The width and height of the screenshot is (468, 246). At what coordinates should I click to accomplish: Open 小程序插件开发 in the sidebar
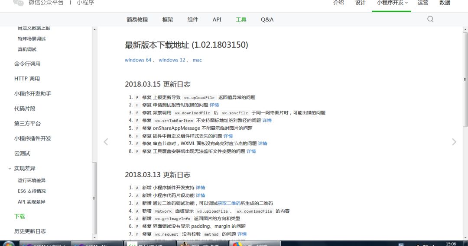click(32, 138)
